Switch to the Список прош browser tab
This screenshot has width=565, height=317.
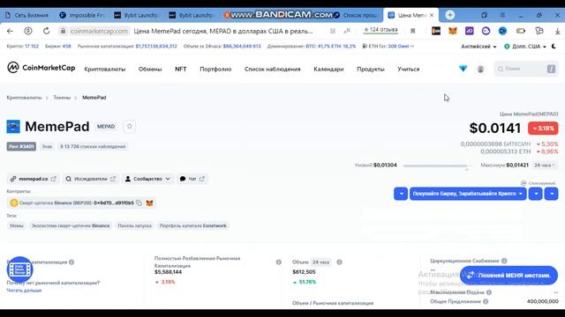point(356,15)
